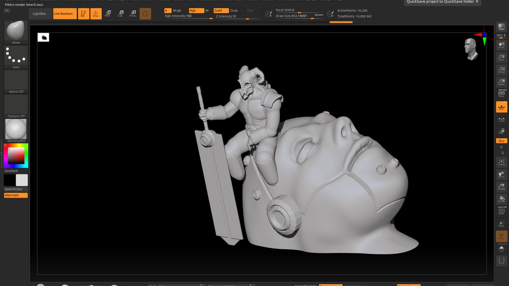
Task: Activate Draw mode button
Action: [96, 14]
